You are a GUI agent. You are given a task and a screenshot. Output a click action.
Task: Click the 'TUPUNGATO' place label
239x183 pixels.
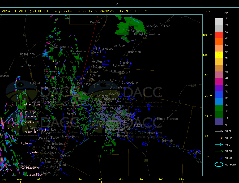[x=48, y=141]
